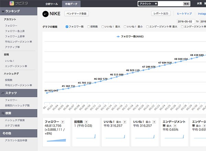
Task: Uncheck the フォロワー数 checkbox
Action: [67, 26]
